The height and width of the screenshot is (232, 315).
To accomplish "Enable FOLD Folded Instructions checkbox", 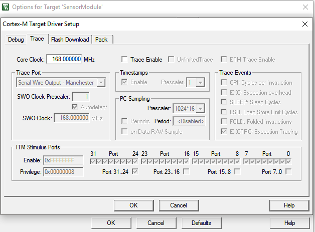I will [224, 121].
